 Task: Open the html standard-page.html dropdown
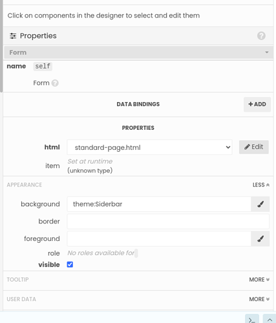click(149, 147)
